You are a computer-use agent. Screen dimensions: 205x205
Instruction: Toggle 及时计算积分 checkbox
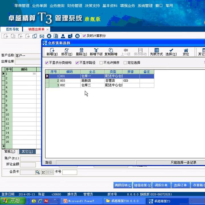(x=84, y=36)
